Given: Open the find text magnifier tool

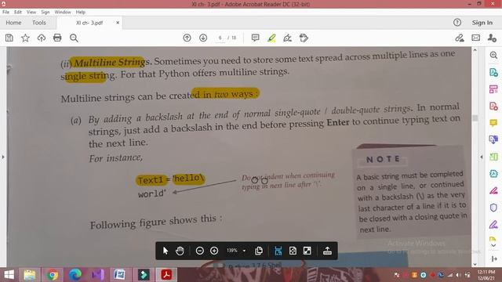Looking at the screenshot, I should pos(74,38).
